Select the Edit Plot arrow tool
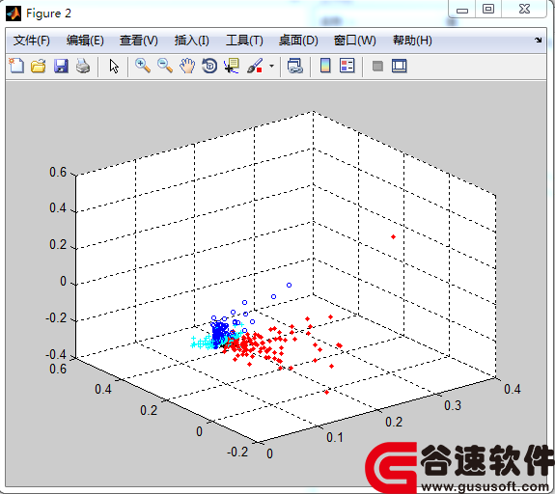This screenshot has width=555, height=494. pyautogui.click(x=114, y=67)
